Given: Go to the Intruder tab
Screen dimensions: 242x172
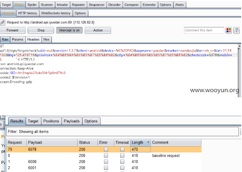Looking at the screenshot, I should tap(62, 5).
